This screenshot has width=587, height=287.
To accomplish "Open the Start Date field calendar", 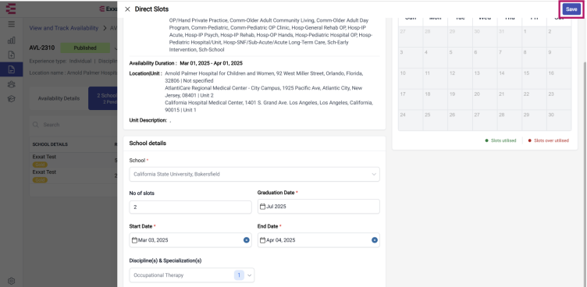I will [186, 240].
